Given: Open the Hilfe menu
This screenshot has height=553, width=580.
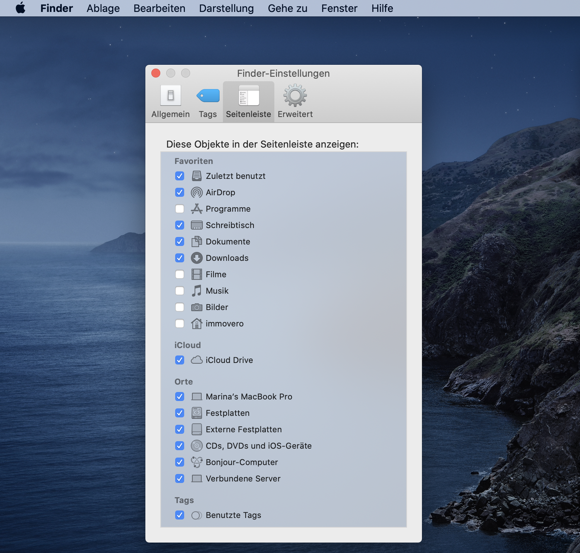Looking at the screenshot, I should pos(382,8).
